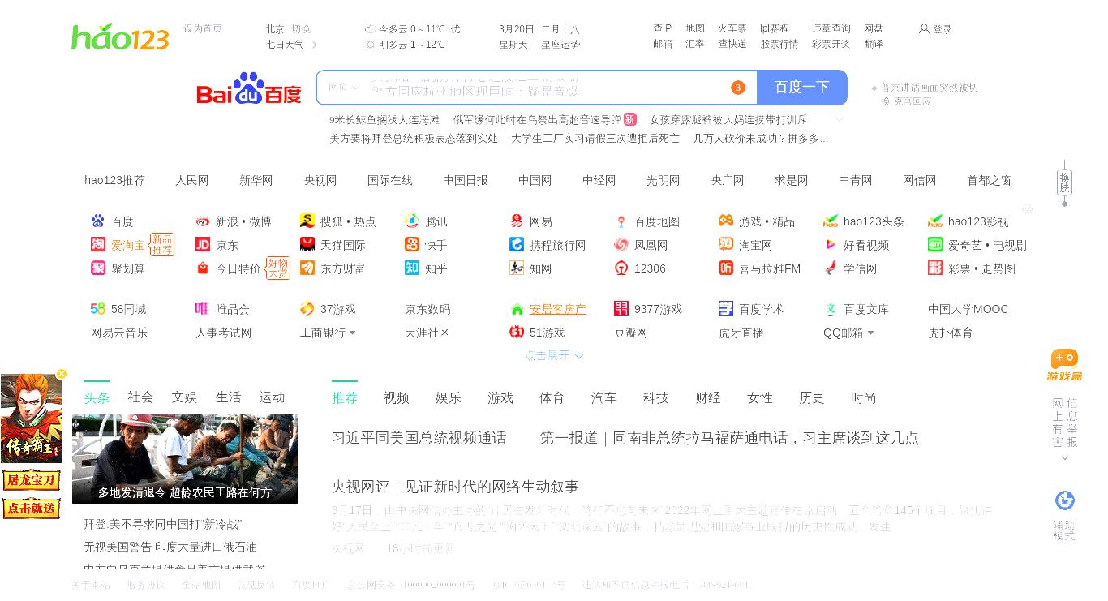Open the 人民网 link
Viewport: 1108px width, 601px height.
[192, 181]
